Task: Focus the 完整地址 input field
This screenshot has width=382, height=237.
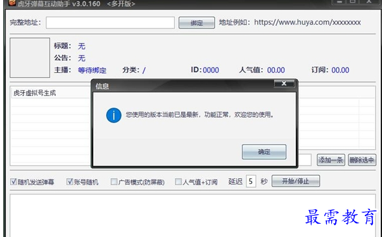Action: coord(110,23)
